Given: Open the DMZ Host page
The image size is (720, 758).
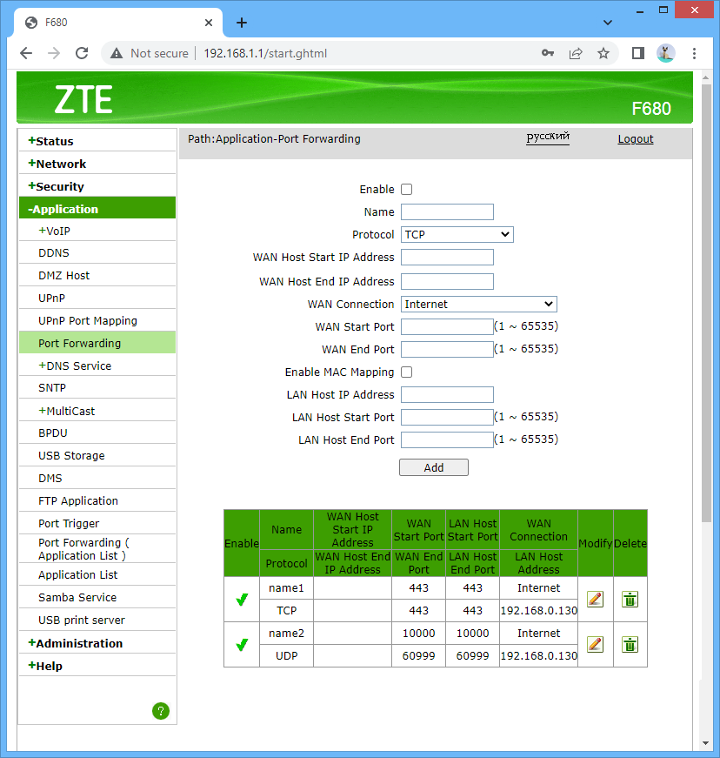Looking at the screenshot, I should pyautogui.click(x=63, y=276).
